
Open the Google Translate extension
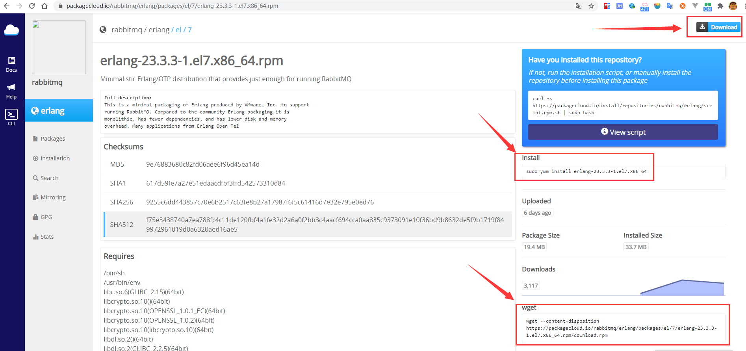pos(670,6)
